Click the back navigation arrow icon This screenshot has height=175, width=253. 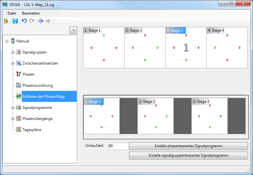click(x=40, y=21)
